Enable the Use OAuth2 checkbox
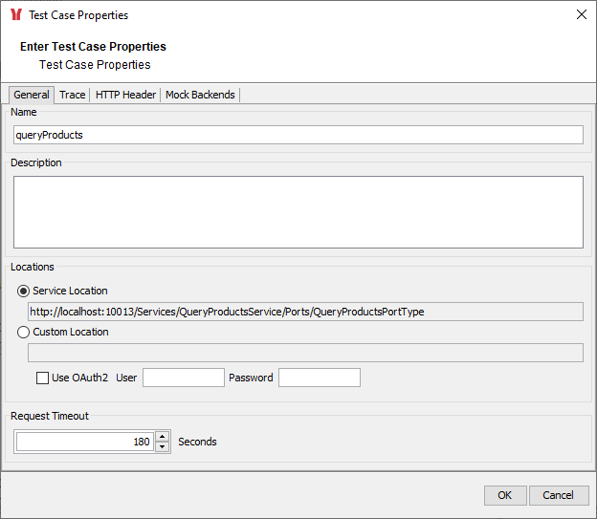The width and height of the screenshot is (597, 519). (x=42, y=378)
